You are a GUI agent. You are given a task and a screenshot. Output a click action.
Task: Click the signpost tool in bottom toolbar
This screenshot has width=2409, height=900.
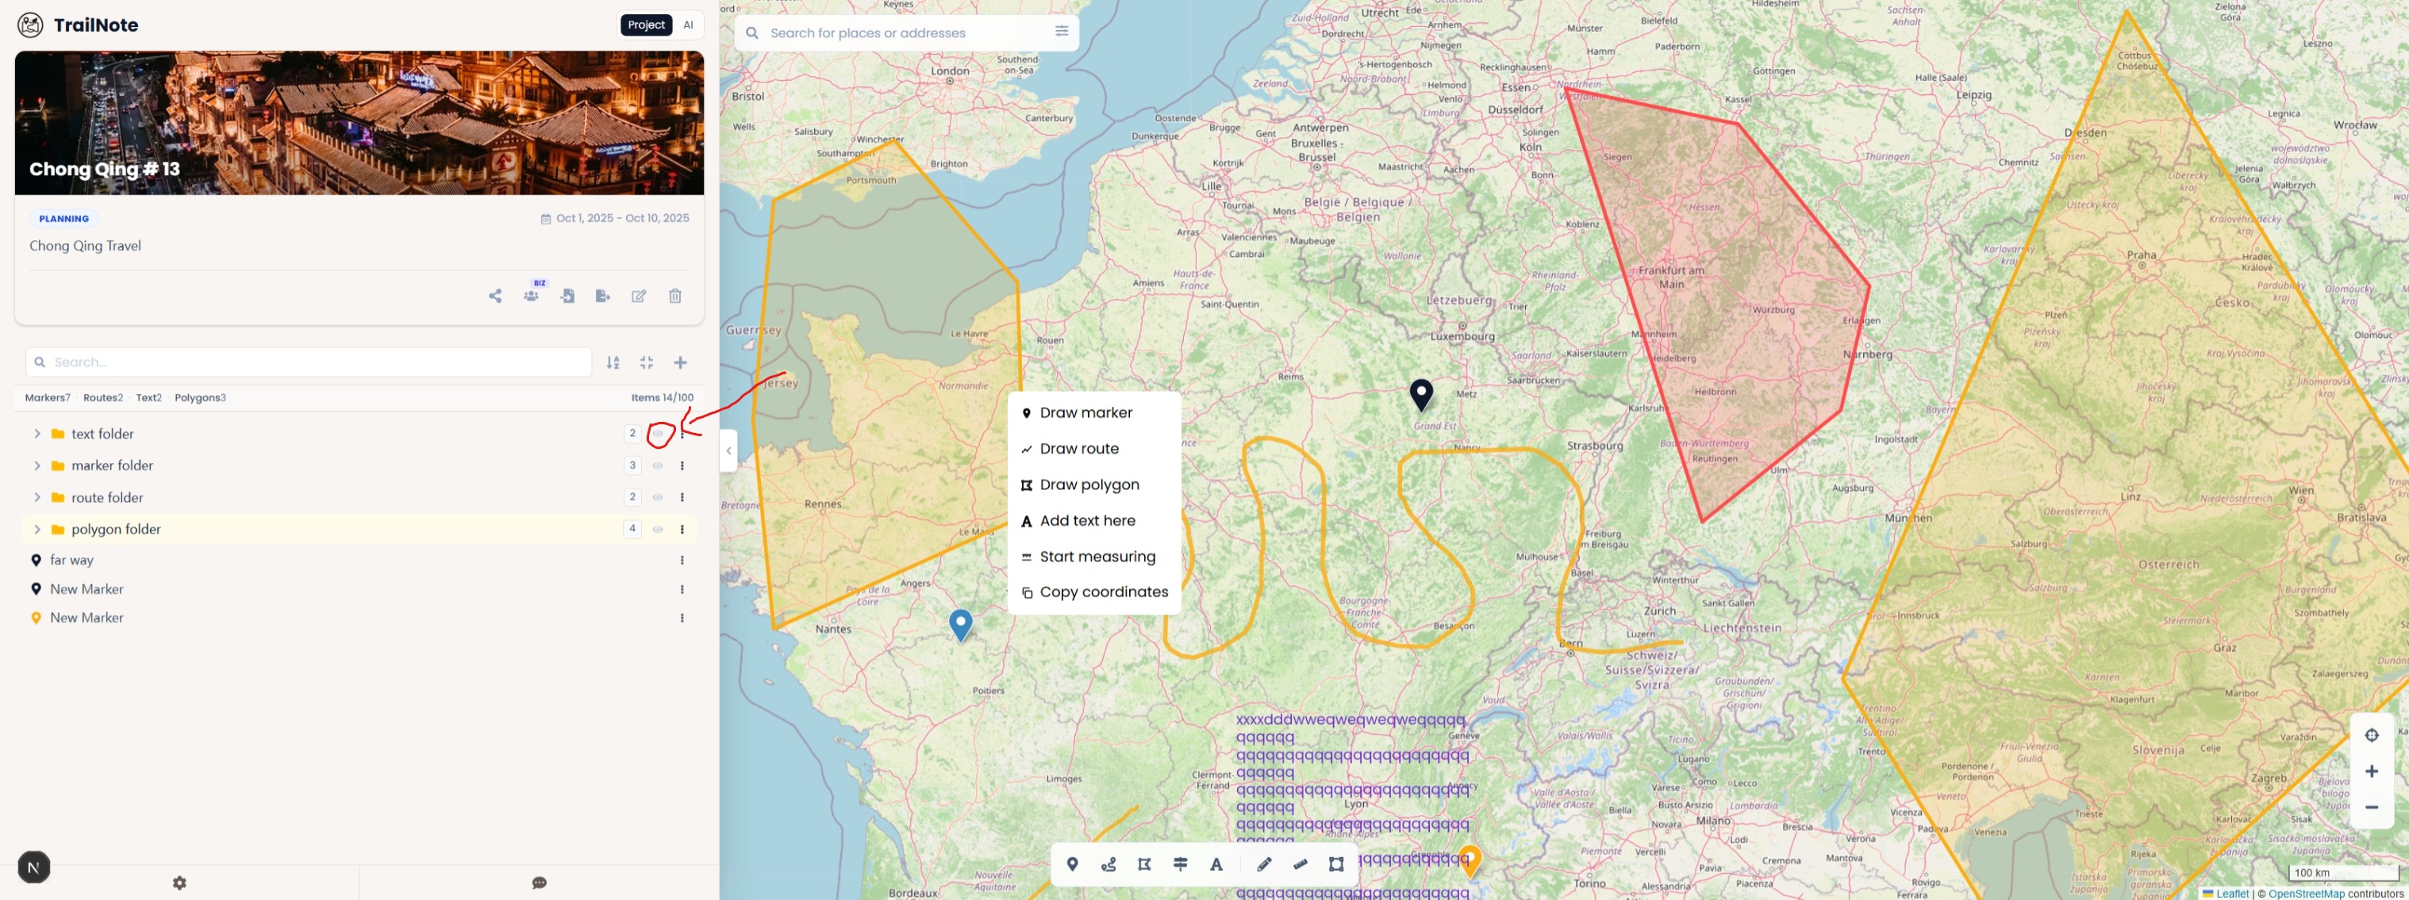tap(1180, 864)
